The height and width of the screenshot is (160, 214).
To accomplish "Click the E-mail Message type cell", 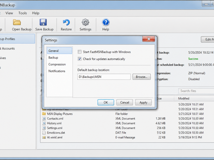I will pos(125,137).
